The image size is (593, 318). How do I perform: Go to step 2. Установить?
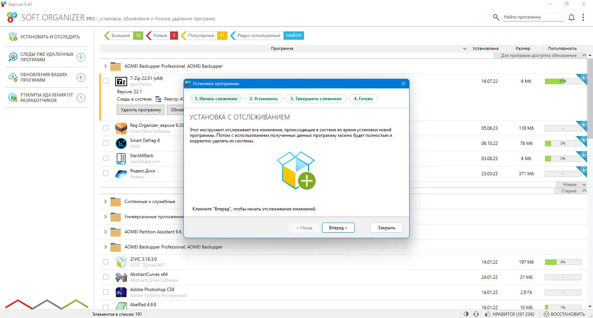264,99
